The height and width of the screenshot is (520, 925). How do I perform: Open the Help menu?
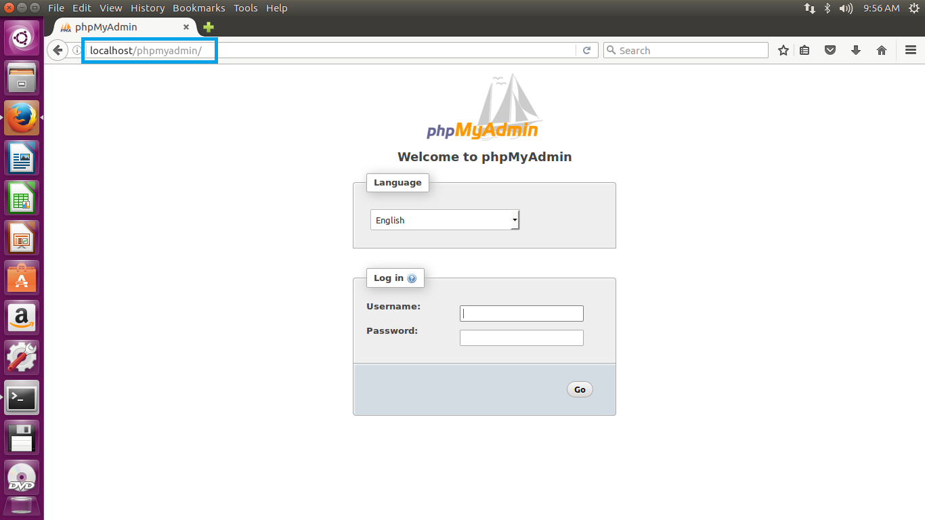point(276,8)
